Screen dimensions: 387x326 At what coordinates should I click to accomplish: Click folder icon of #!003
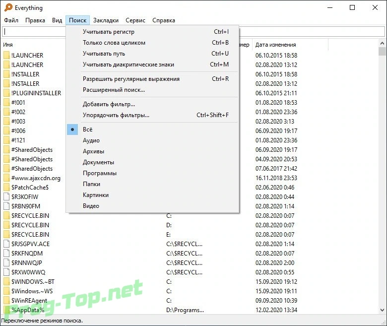coord(6,121)
